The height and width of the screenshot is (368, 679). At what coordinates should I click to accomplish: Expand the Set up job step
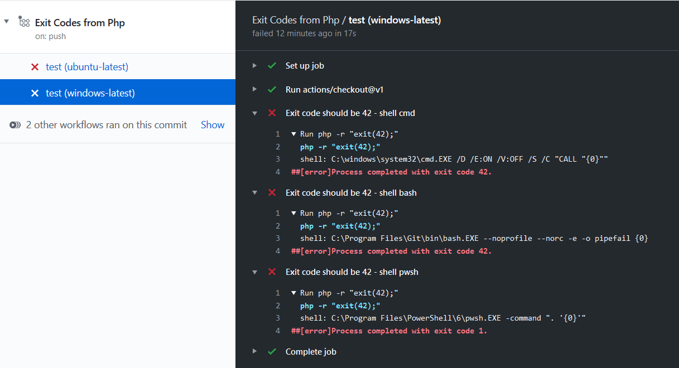(254, 66)
